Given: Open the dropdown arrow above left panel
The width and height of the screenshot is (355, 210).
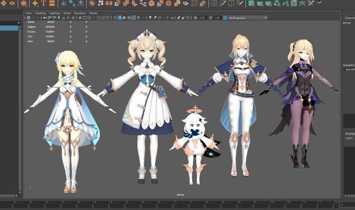Looking at the screenshot, I should click(x=19, y=23).
